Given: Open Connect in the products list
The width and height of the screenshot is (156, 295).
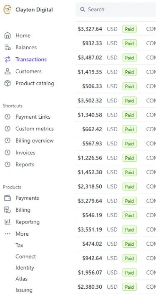Looking at the screenshot, I should [25, 257].
